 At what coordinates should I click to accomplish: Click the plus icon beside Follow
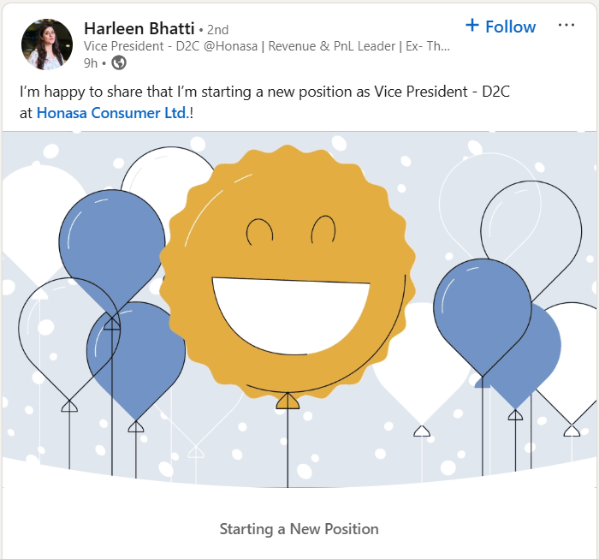click(x=471, y=26)
